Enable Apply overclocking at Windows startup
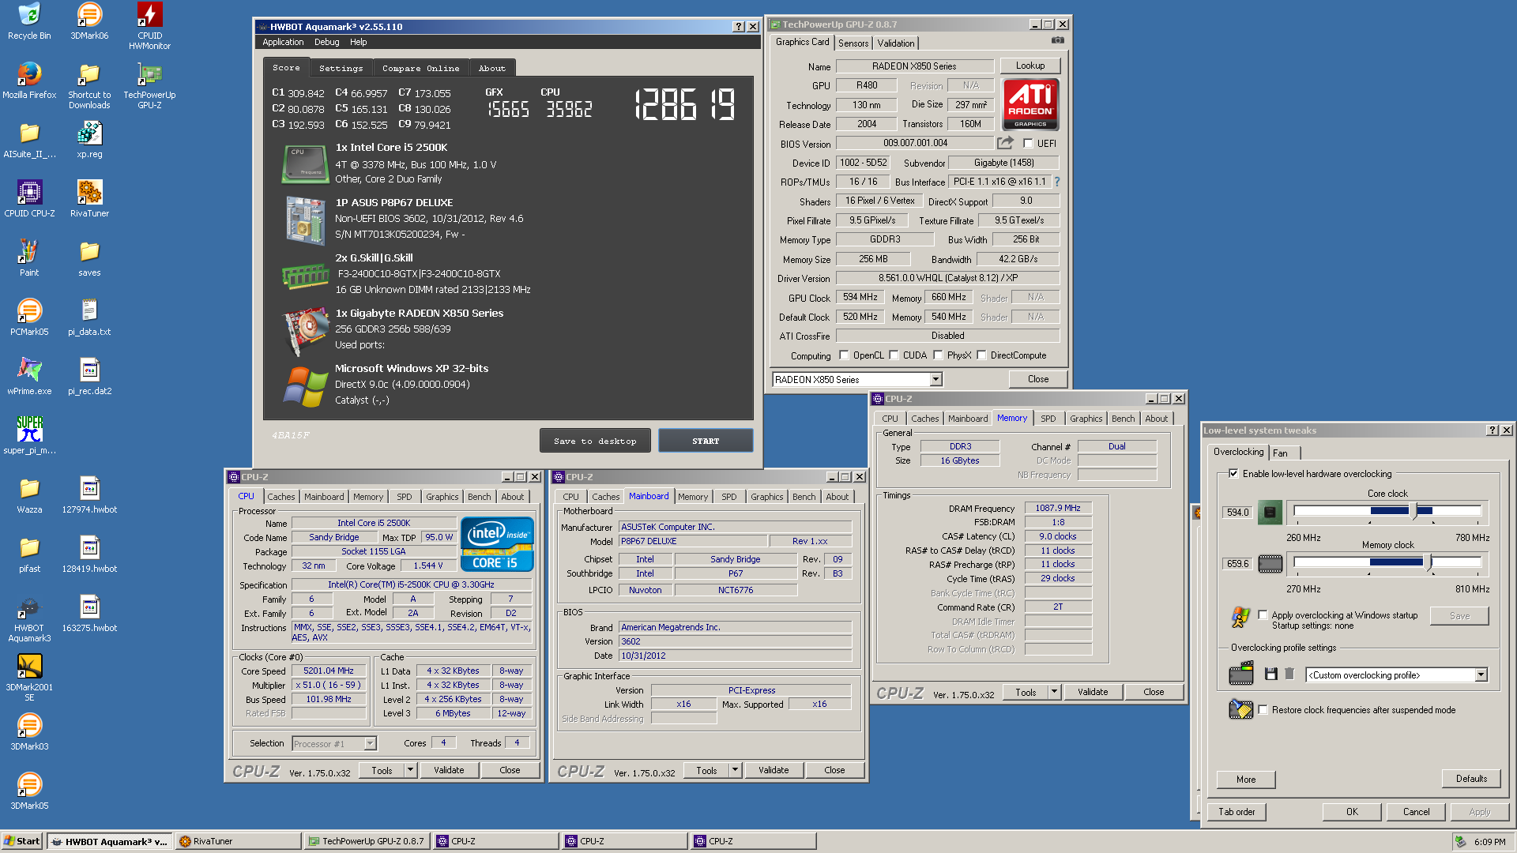This screenshot has width=1517, height=853. tap(1263, 614)
